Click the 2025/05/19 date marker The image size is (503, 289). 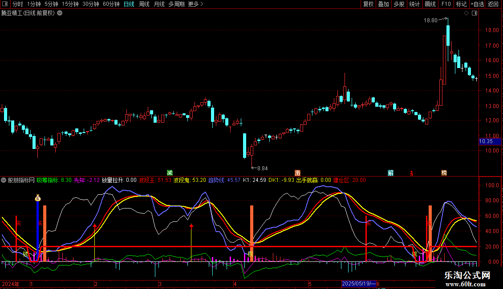(x=359, y=284)
